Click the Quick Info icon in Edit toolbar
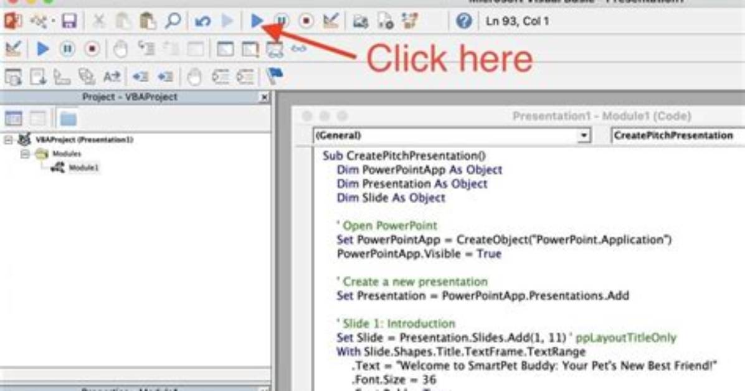The width and height of the screenshot is (745, 391). (62, 77)
